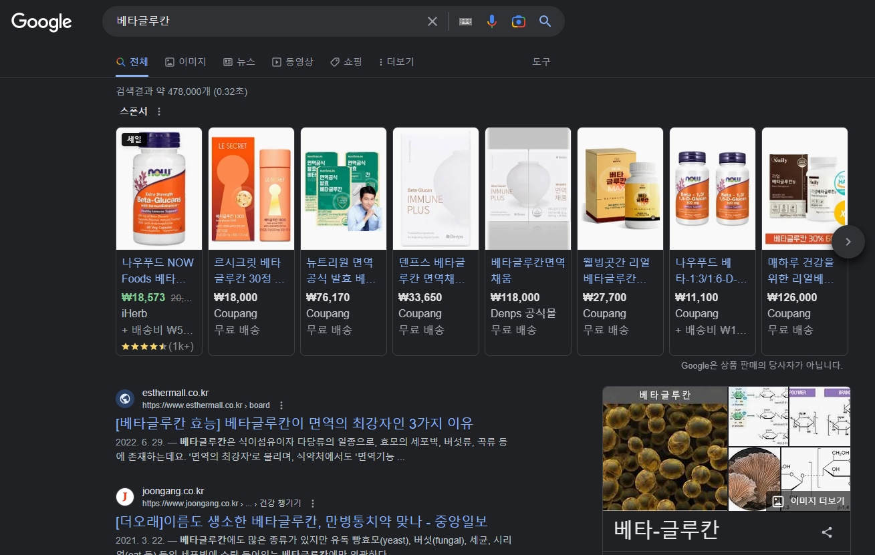
Task: Expand the 더보기 menu
Action: (x=396, y=62)
